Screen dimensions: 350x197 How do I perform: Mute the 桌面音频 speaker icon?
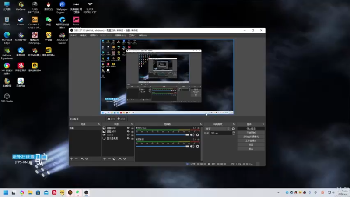point(192,146)
